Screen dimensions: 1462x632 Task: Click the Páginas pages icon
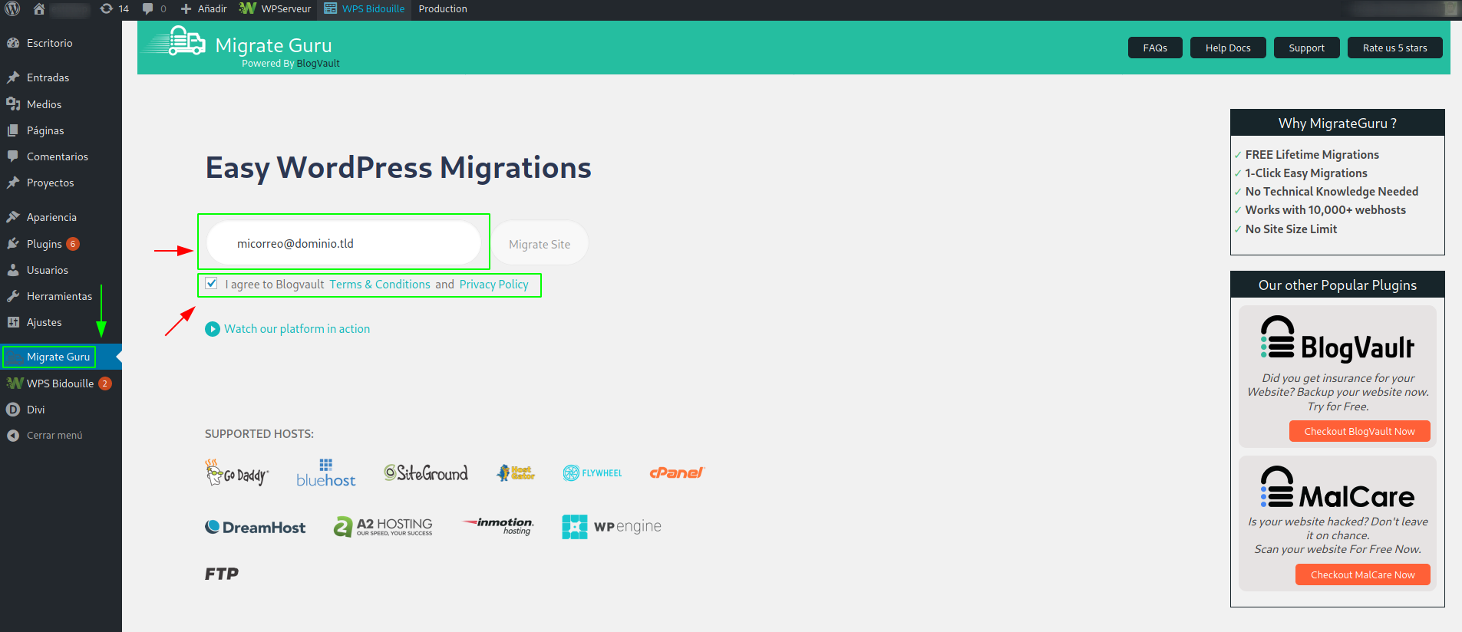13,130
